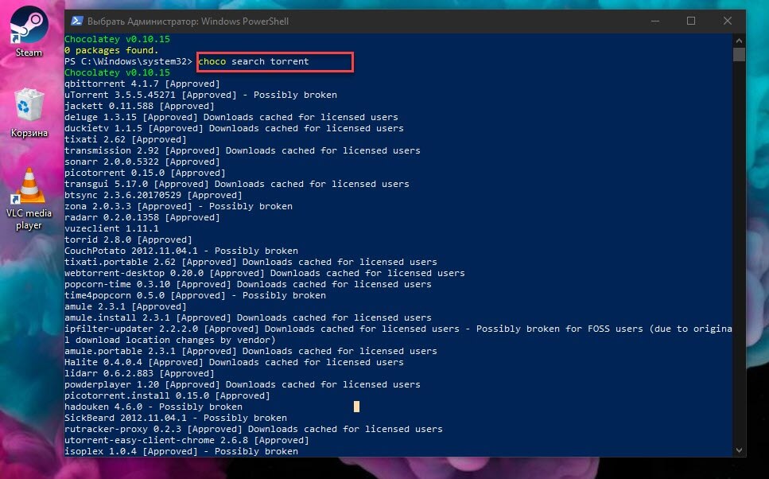Maximize the PowerShell window
The image size is (769, 479).
(x=691, y=21)
